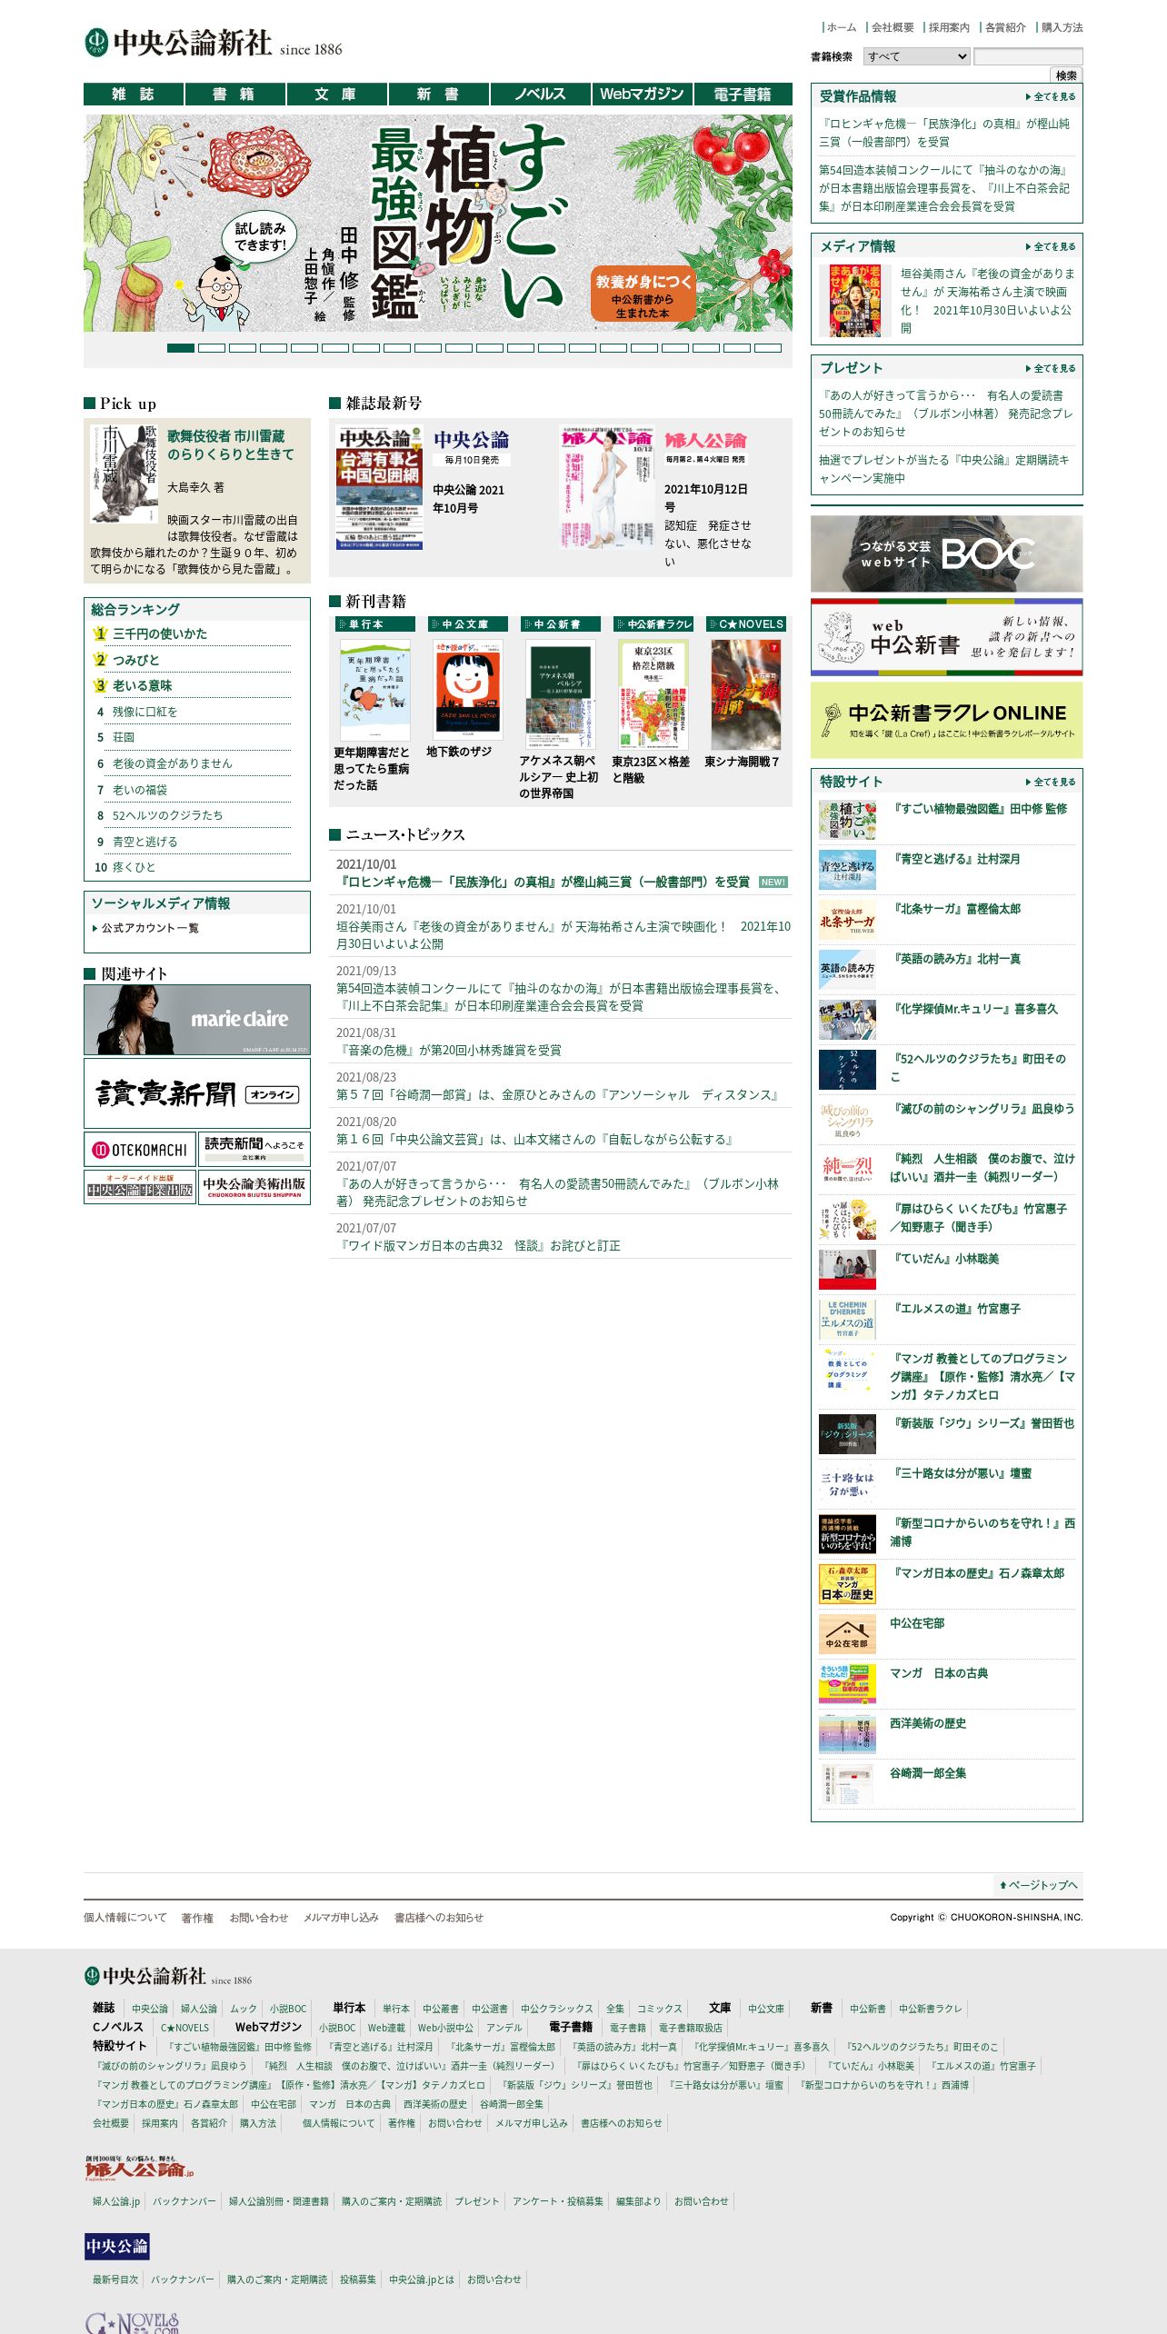Open the 市川雷蔵 Pick up book cover

[125, 474]
